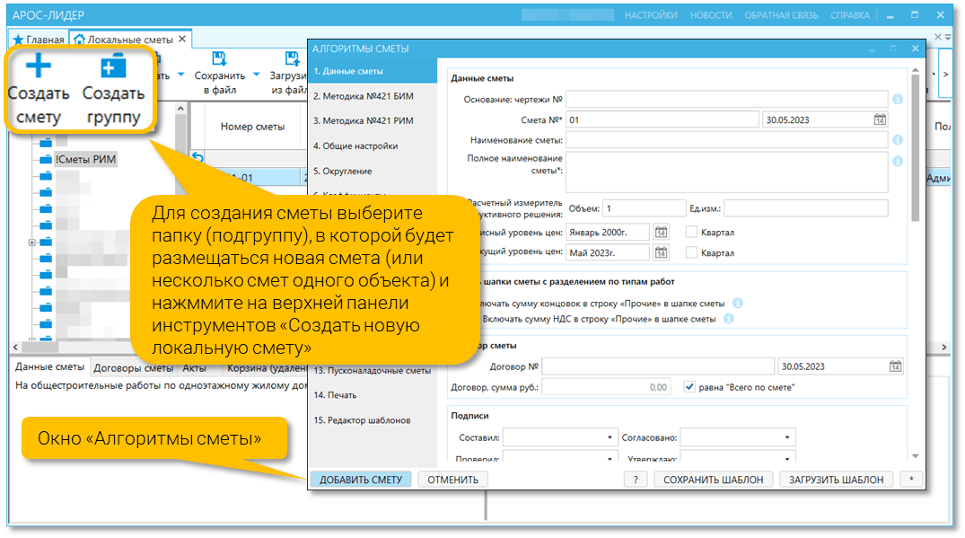Open calendar for Январь 2000г. price level
Viewport: 965px width, 538px height.
tap(661, 232)
